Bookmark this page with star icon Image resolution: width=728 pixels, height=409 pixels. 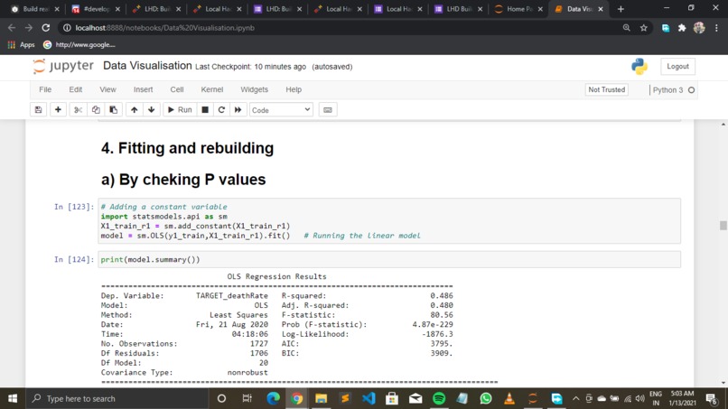click(x=643, y=28)
